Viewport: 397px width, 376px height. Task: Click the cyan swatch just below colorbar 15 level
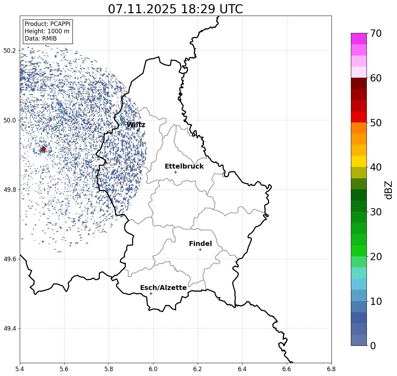[x=359, y=284]
